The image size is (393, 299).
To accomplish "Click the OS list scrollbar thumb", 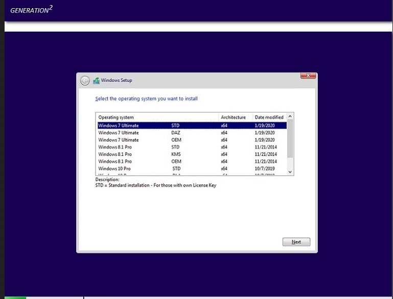I will [x=290, y=139].
